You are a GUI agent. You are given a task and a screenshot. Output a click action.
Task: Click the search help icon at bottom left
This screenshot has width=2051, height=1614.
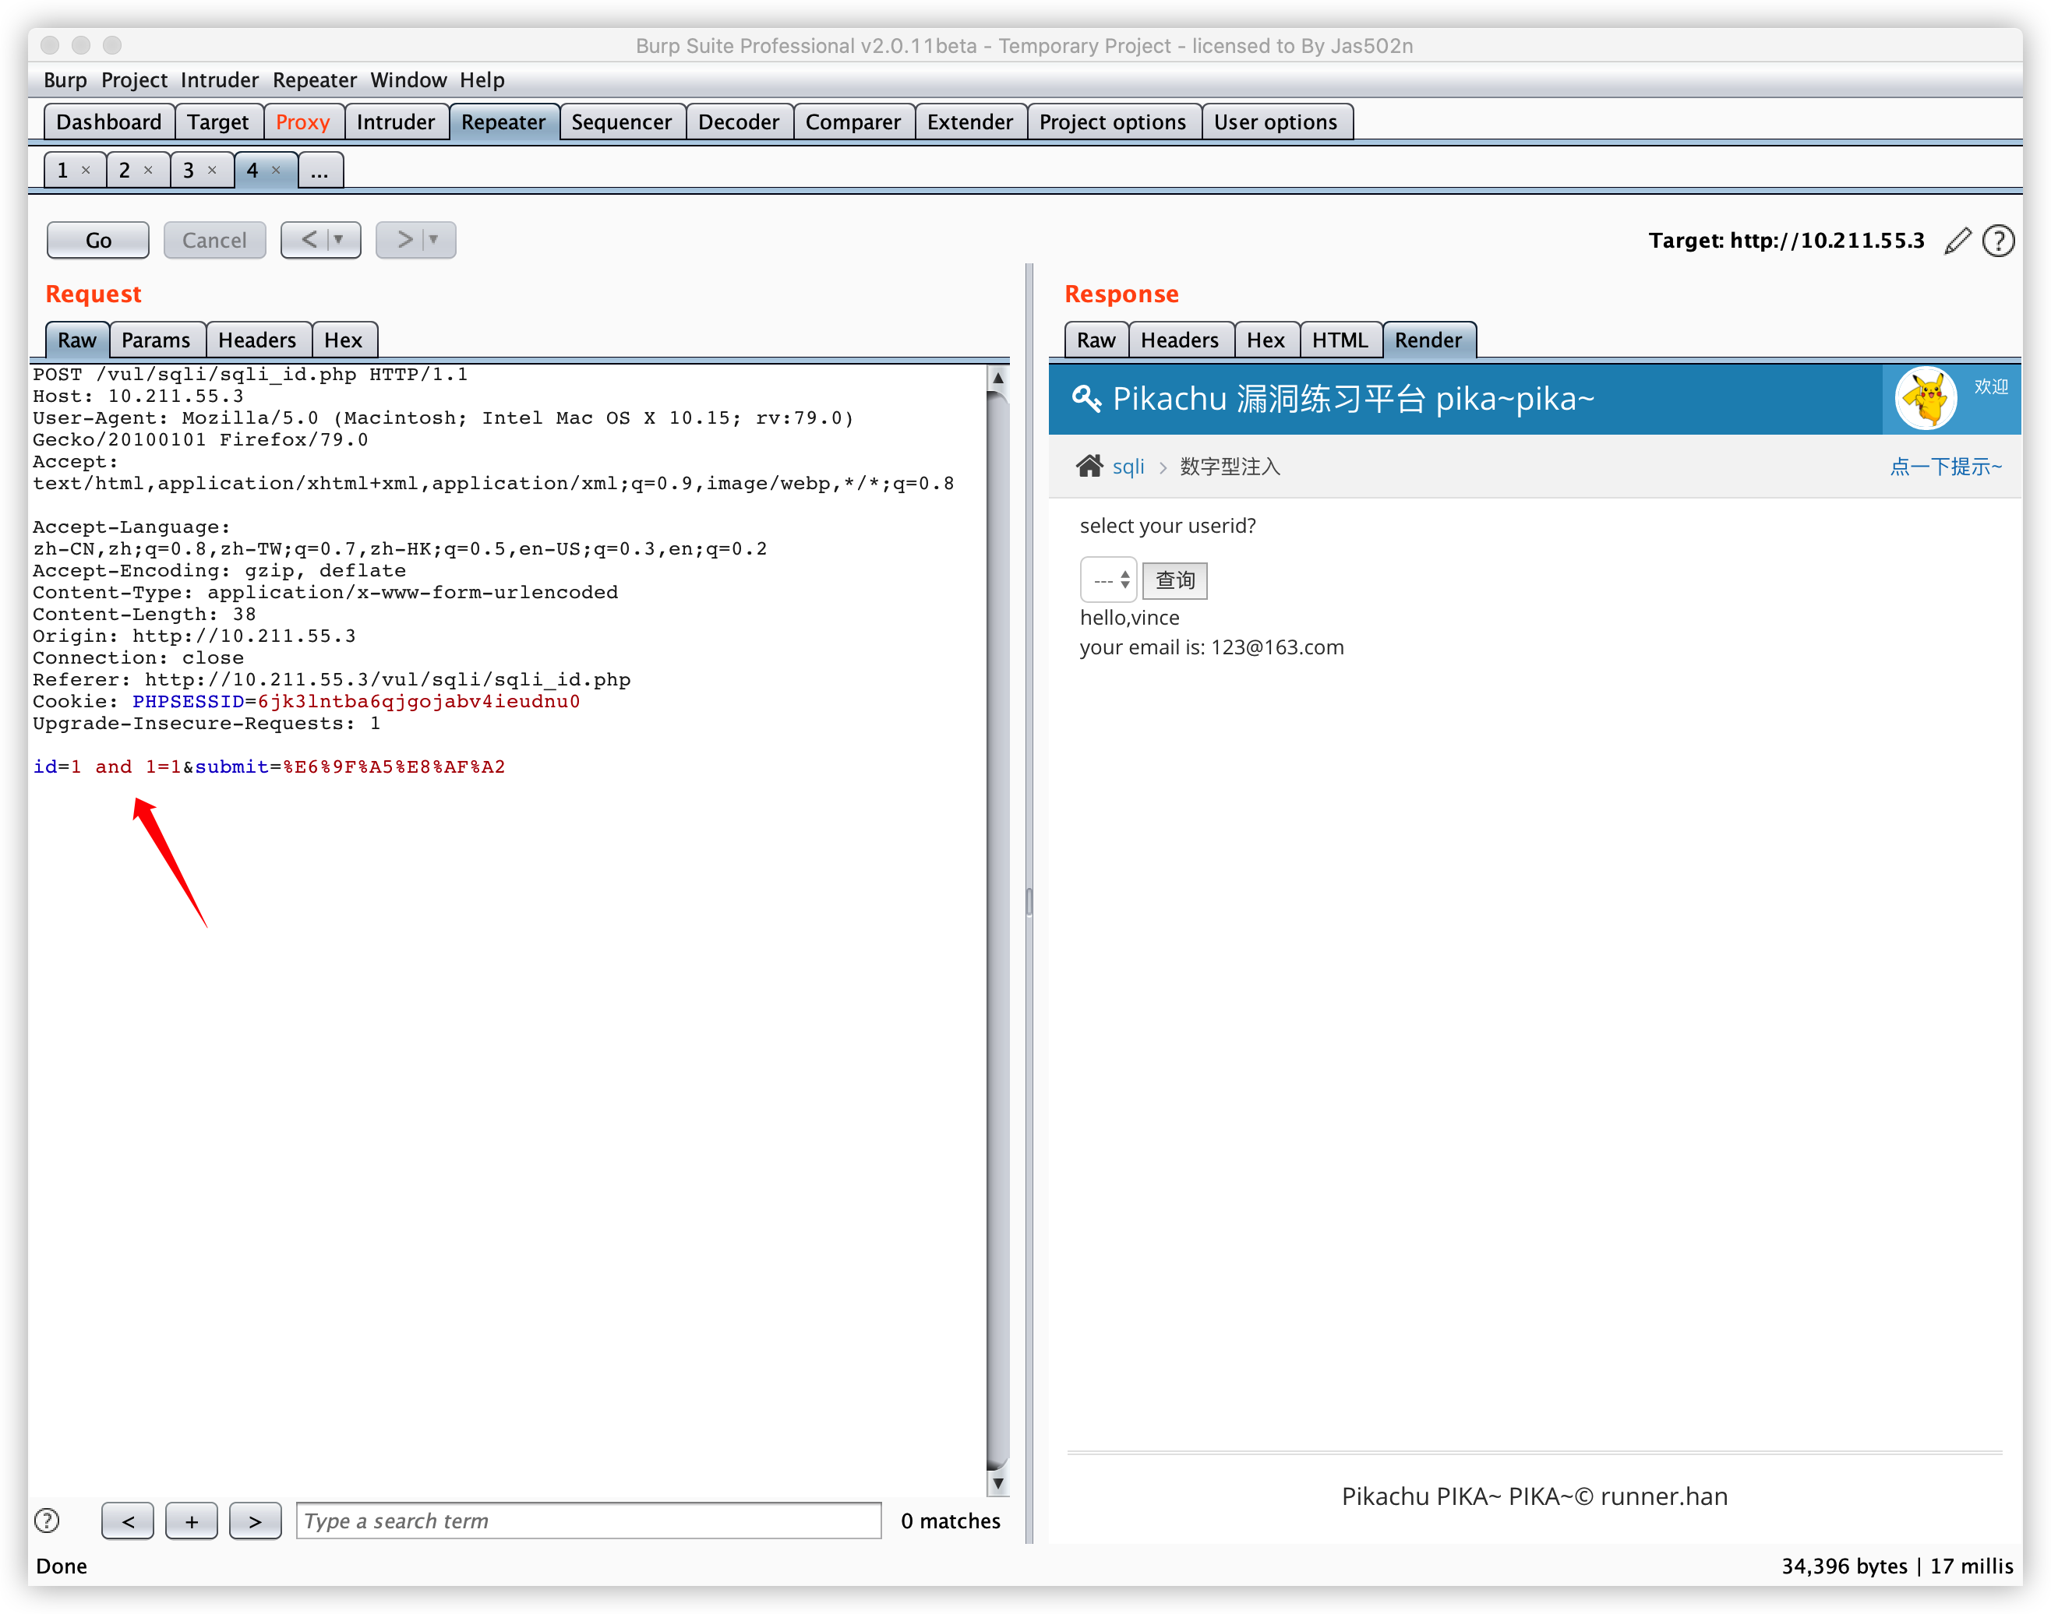[46, 1521]
